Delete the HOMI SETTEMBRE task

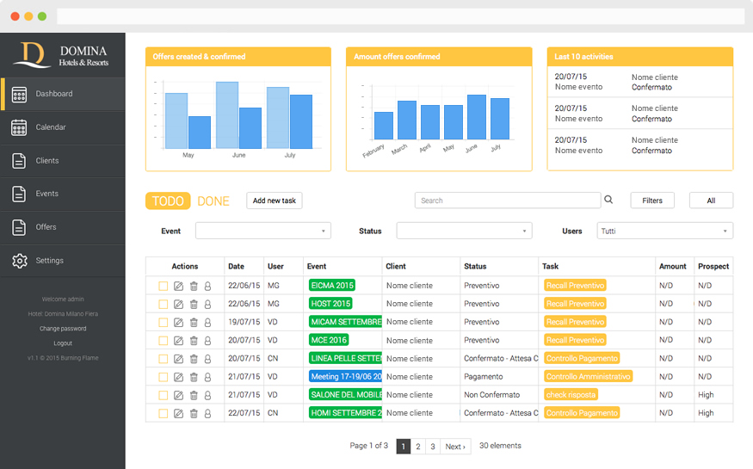pyautogui.click(x=194, y=414)
